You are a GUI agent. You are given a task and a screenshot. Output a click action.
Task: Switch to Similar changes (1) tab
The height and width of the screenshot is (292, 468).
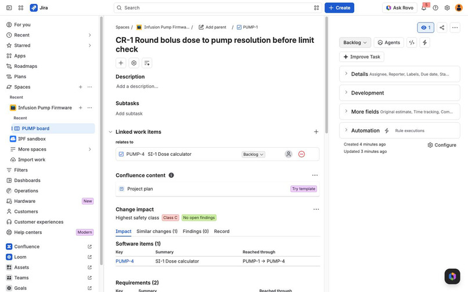[157, 231]
